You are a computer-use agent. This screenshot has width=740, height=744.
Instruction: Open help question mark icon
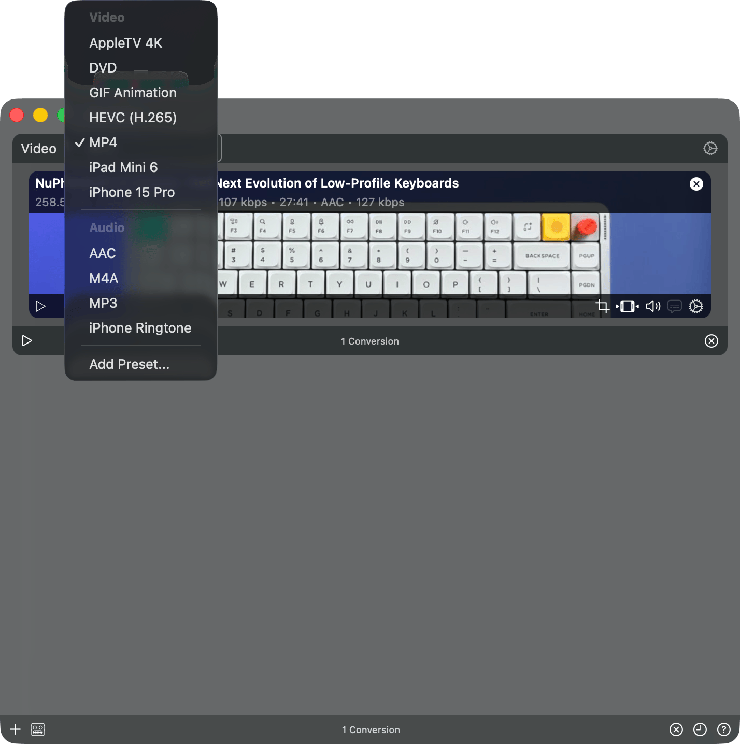pyautogui.click(x=723, y=729)
